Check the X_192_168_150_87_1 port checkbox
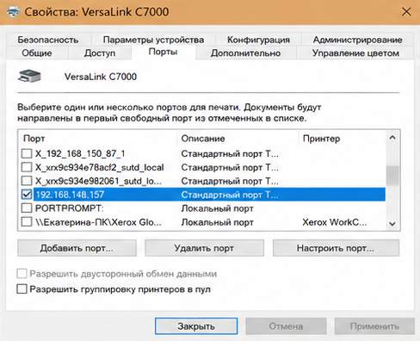 27,153
